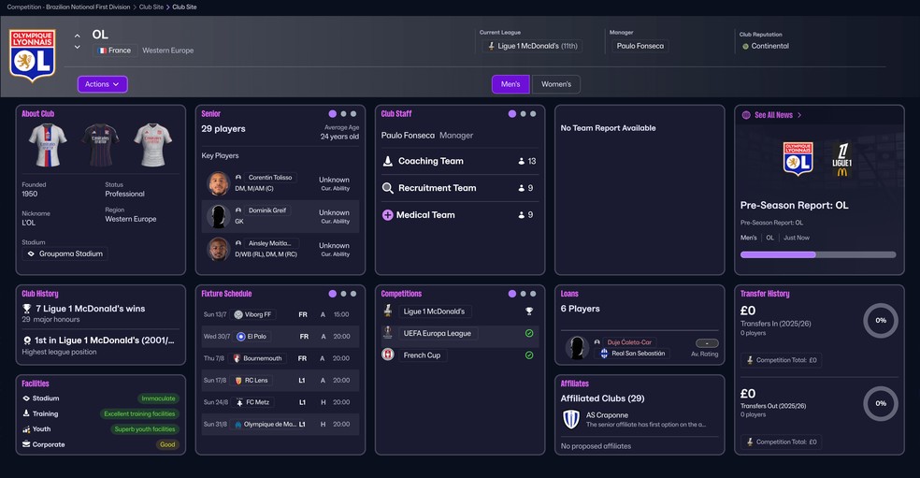Open French Cup competition entry
Image resolution: width=920 pixels, height=478 pixels.
coord(422,355)
